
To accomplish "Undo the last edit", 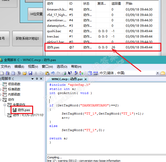I will [x=53, y=73].
